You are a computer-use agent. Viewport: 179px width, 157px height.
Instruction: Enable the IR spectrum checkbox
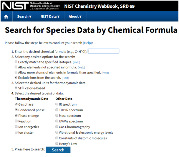pos(57,104)
